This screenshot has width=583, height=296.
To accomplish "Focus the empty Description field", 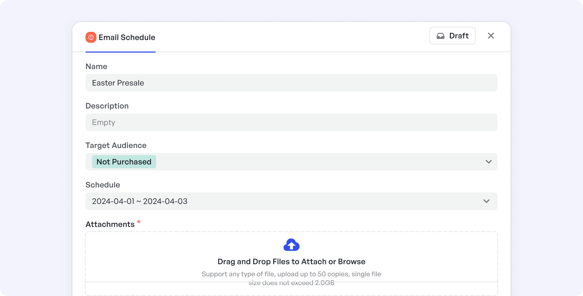I will [291, 122].
